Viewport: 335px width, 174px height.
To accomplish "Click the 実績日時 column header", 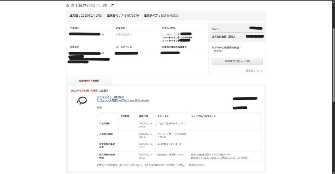I will tap(143, 116).
